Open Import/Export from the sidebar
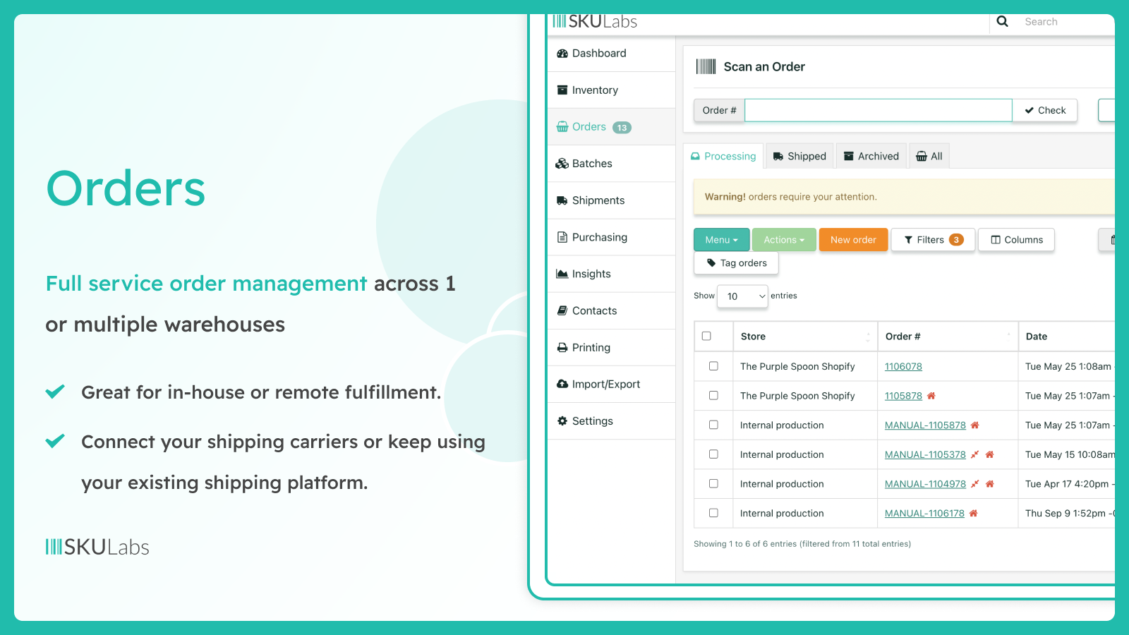 click(x=611, y=384)
